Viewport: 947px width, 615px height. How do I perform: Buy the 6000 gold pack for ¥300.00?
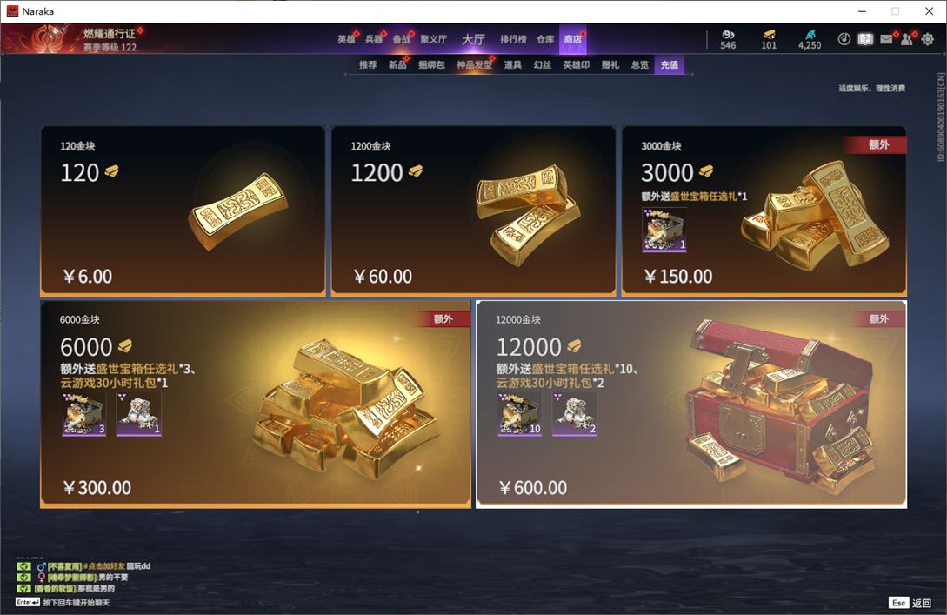point(256,404)
